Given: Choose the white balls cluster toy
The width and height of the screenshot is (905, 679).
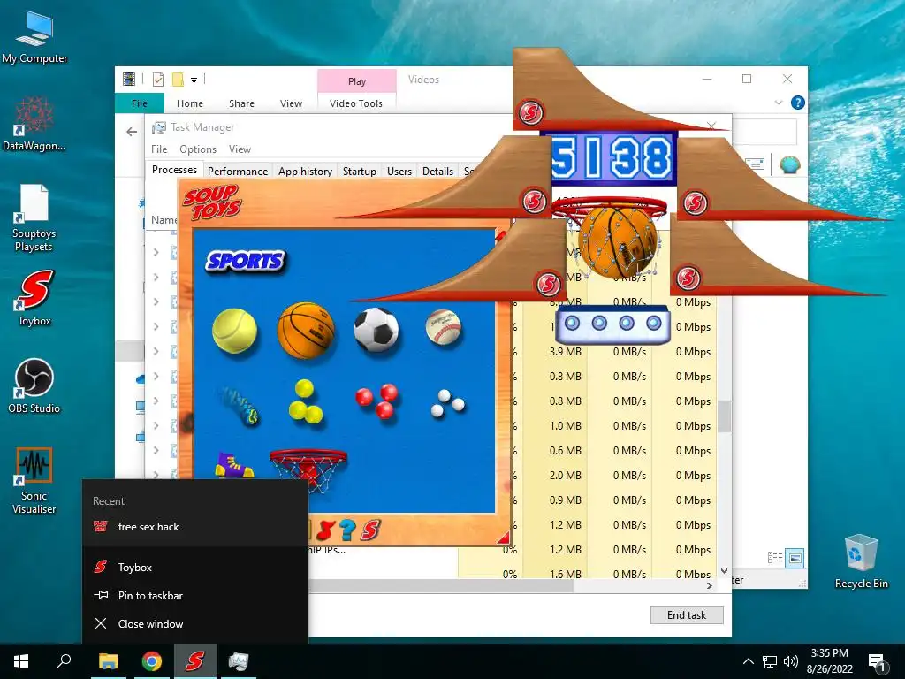Looking at the screenshot, I should click(447, 403).
